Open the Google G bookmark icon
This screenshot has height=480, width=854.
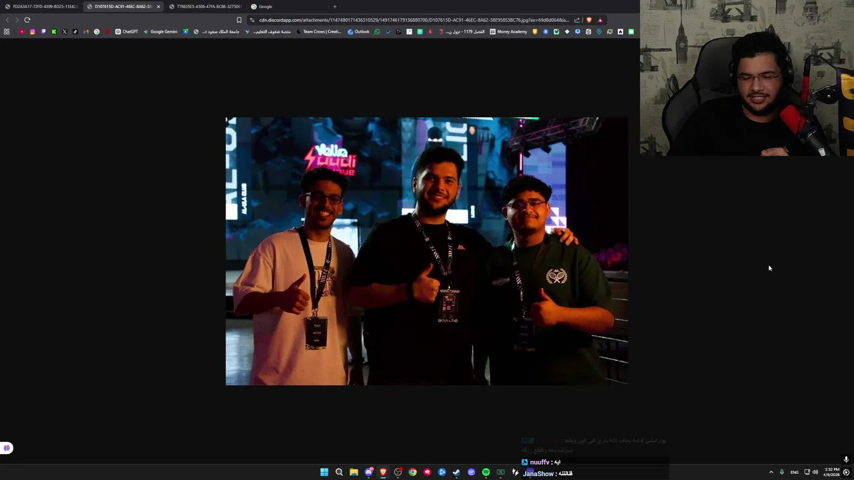97,31
